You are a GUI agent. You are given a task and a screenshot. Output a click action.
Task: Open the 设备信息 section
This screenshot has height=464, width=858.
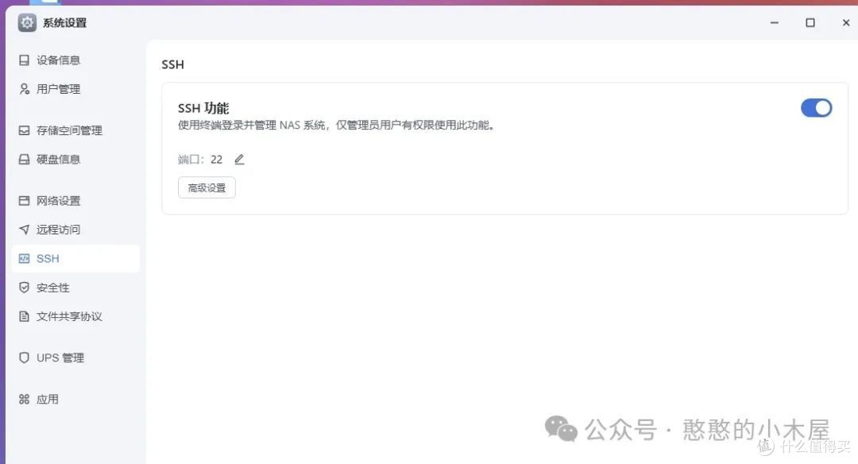pyautogui.click(x=75, y=60)
